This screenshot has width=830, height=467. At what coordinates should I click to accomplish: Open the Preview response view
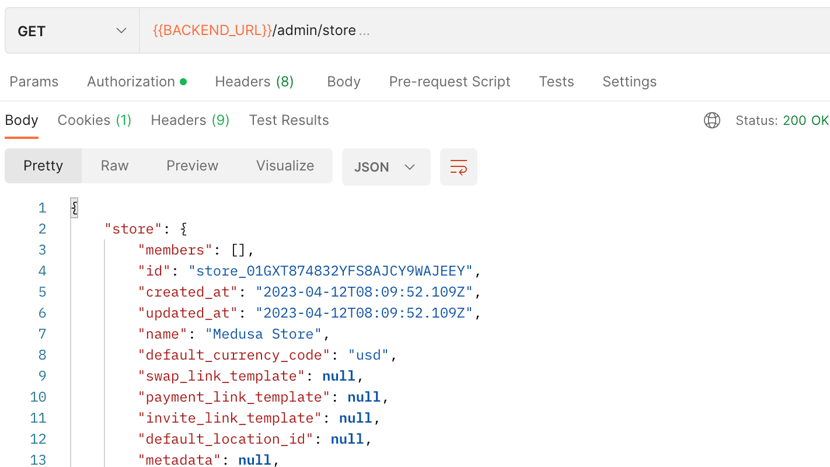[x=192, y=165]
